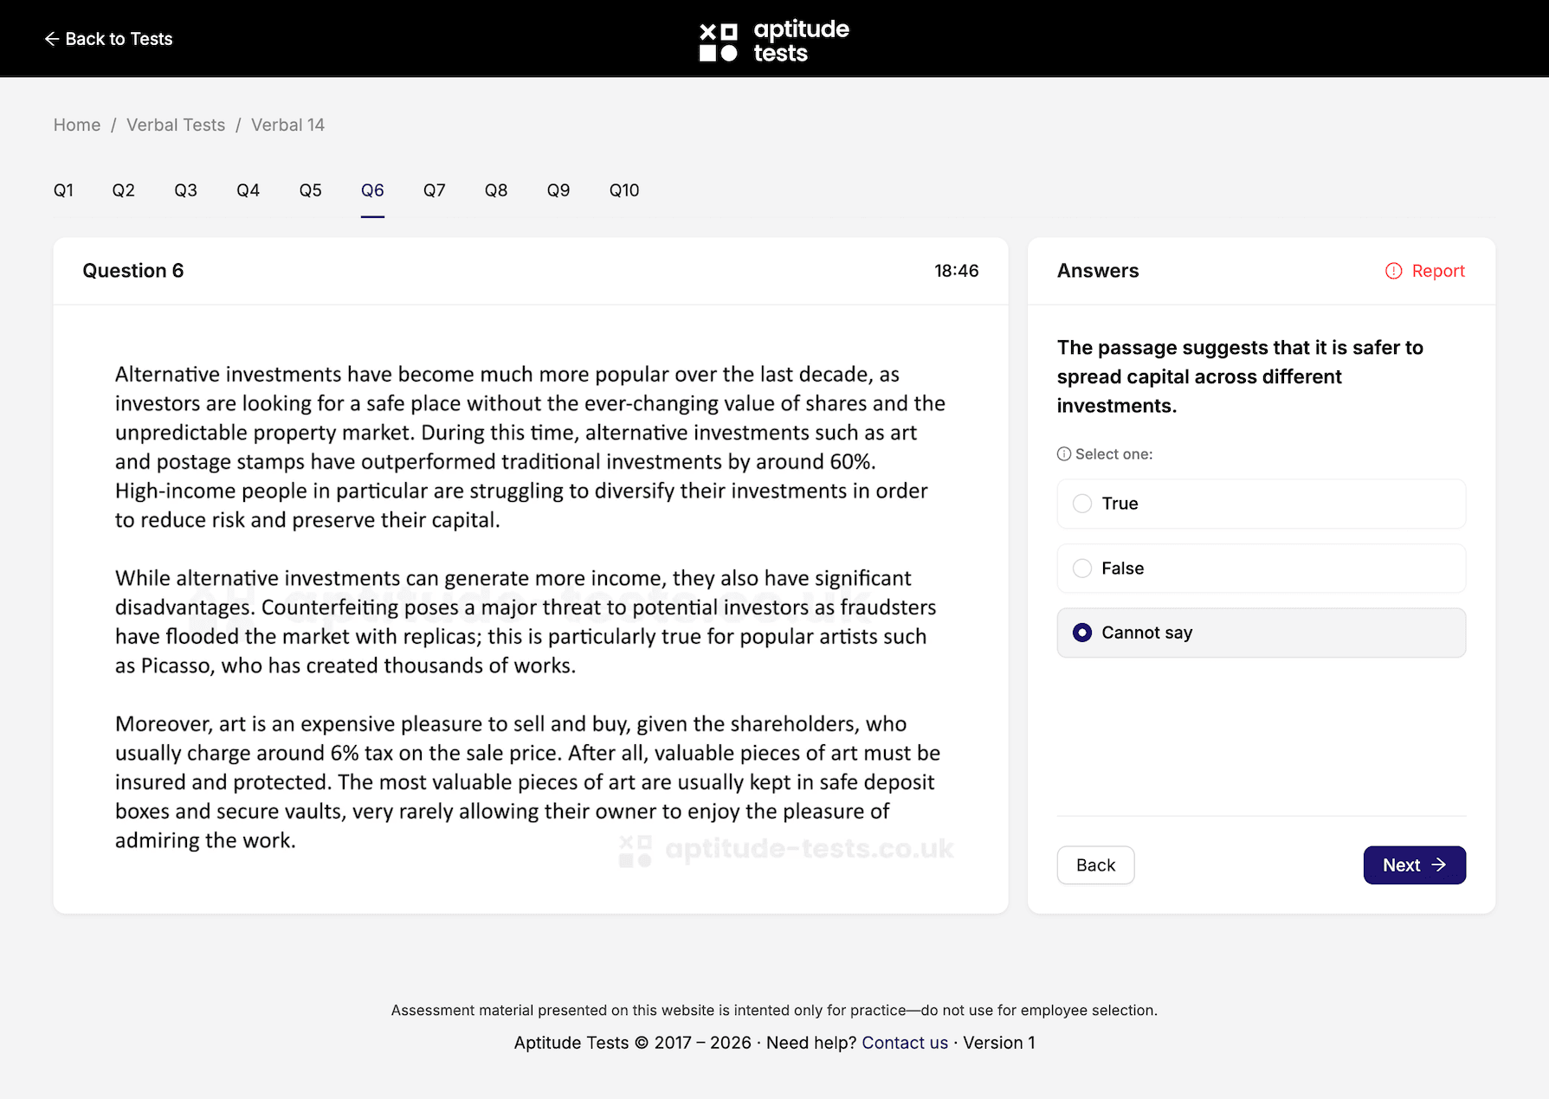Image resolution: width=1549 pixels, height=1099 pixels.
Task: Open the Report link
Action: [x=1425, y=271]
